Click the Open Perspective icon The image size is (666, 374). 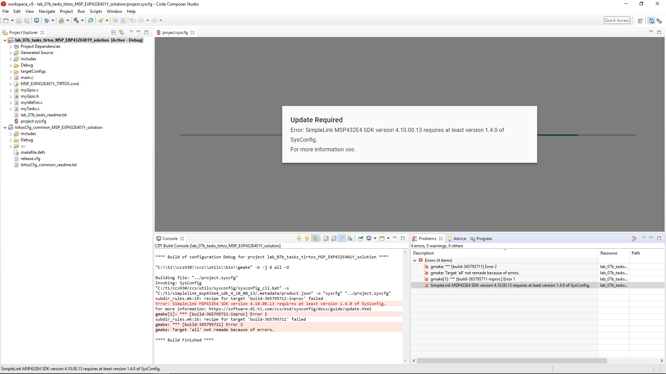pos(640,21)
